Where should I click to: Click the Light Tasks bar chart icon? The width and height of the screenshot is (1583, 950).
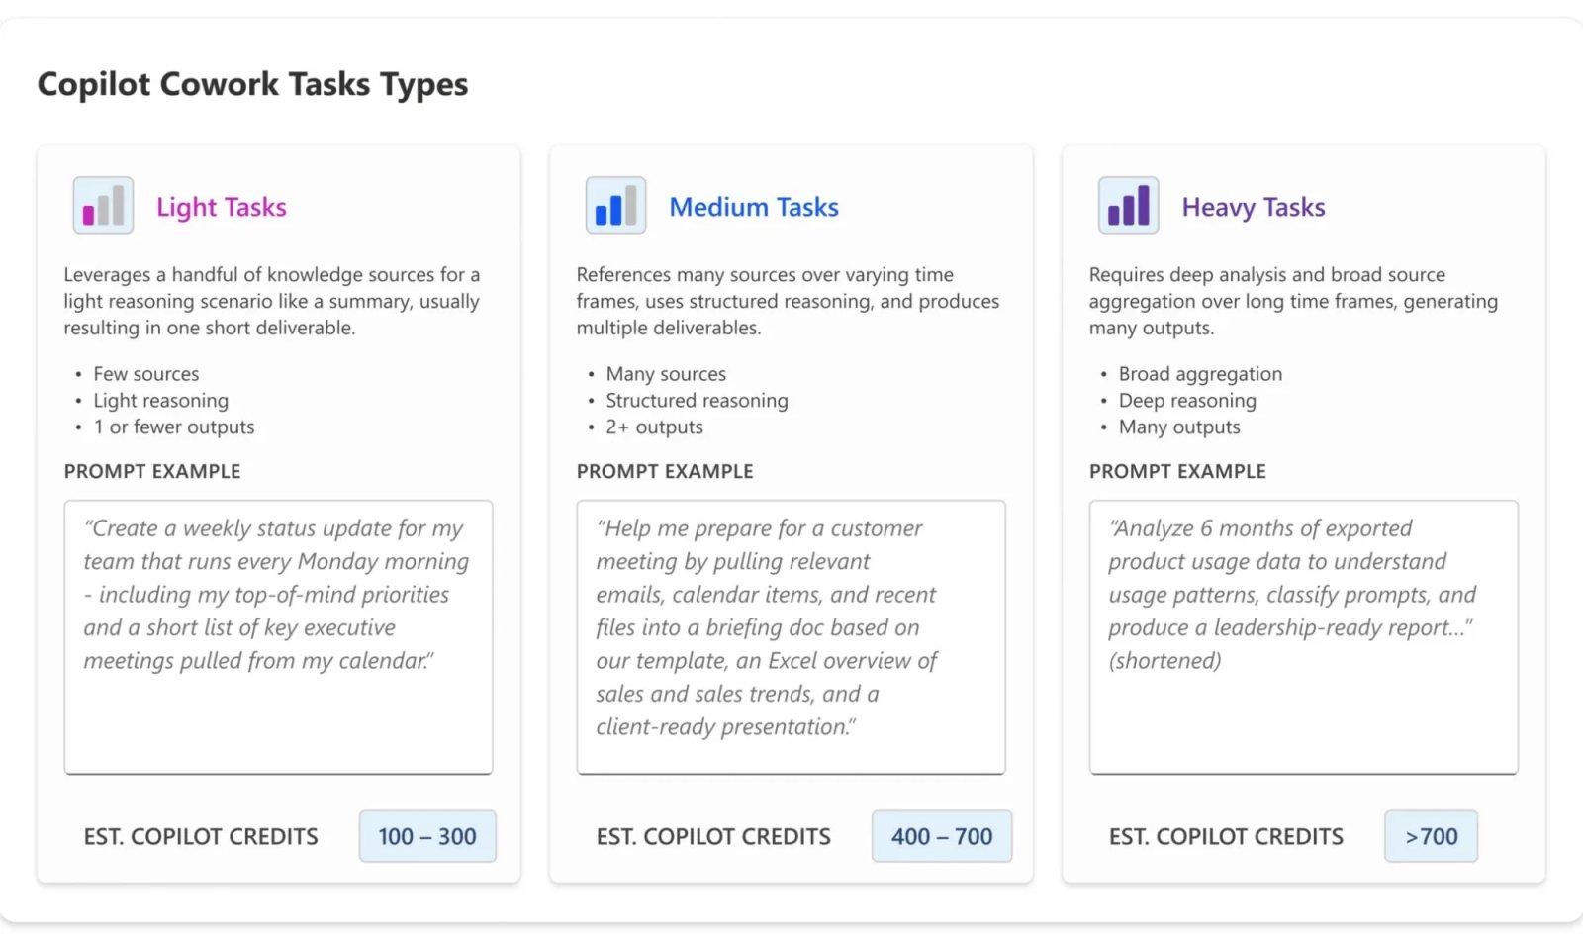pos(103,205)
